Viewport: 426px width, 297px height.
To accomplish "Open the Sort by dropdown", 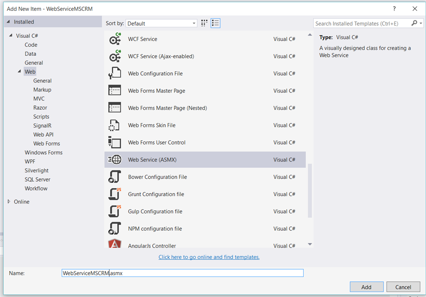I will pos(161,24).
